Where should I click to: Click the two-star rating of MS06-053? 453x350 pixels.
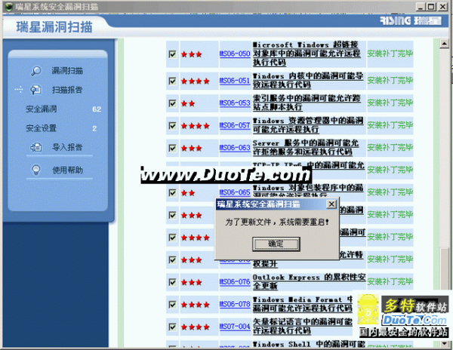point(188,103)
